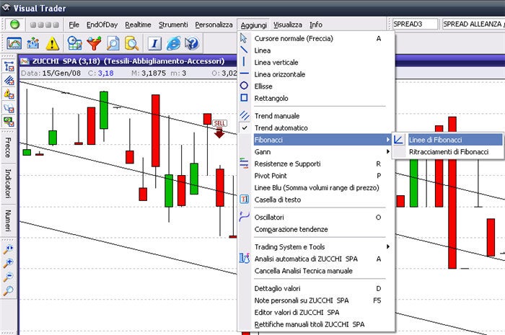Select Cancella Analisi Tecnica manuale
The image size is (505, 335).
pos(316,271)
